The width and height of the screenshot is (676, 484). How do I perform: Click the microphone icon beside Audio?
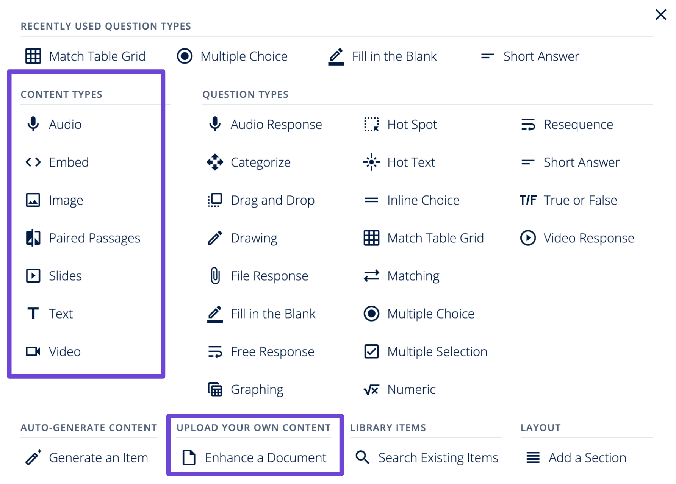pyautogui.click(x=33, y=124)
